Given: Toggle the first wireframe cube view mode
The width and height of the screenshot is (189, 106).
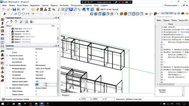Looking at the screenshot, I should 92,14.
